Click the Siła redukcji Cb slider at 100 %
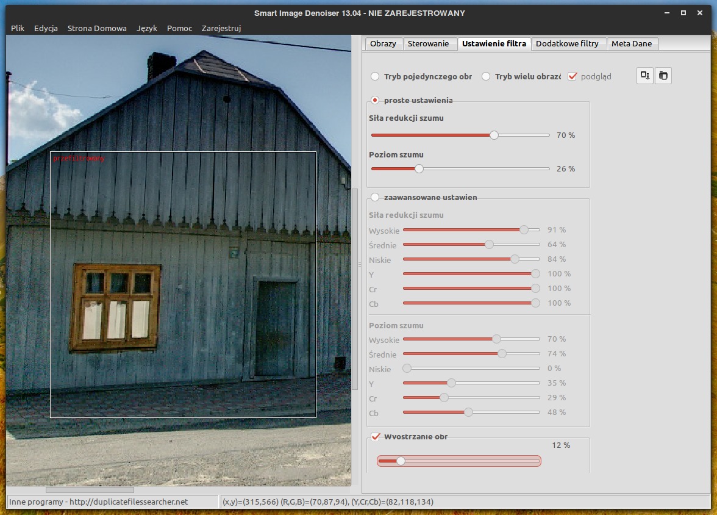The height and width of the screenshot is (515, 717). pos(535,303)
